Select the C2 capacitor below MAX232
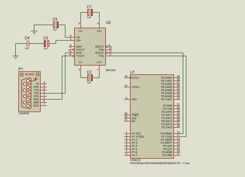 click(x=90, y=78)
